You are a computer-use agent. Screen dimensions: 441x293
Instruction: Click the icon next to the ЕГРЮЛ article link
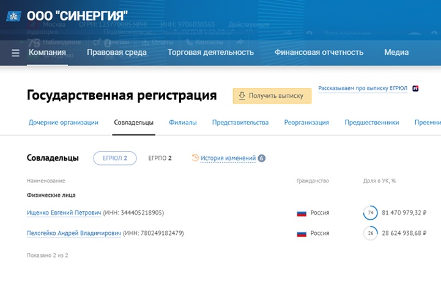(x=415, y=89)
